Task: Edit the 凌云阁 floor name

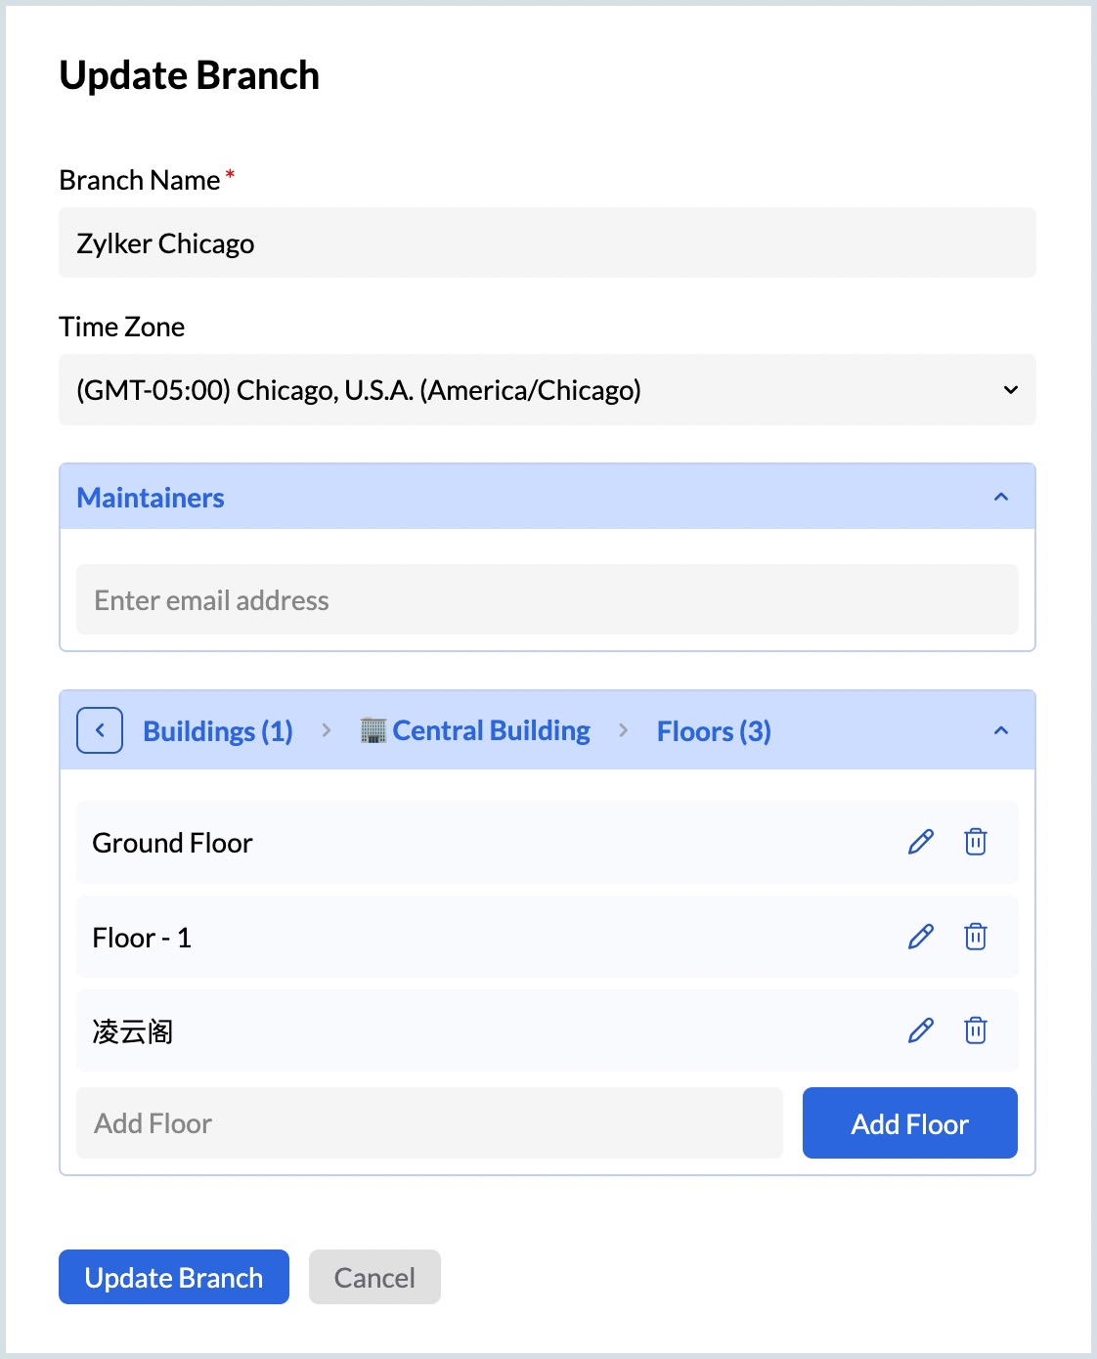Action: (x=920, y=1030)
